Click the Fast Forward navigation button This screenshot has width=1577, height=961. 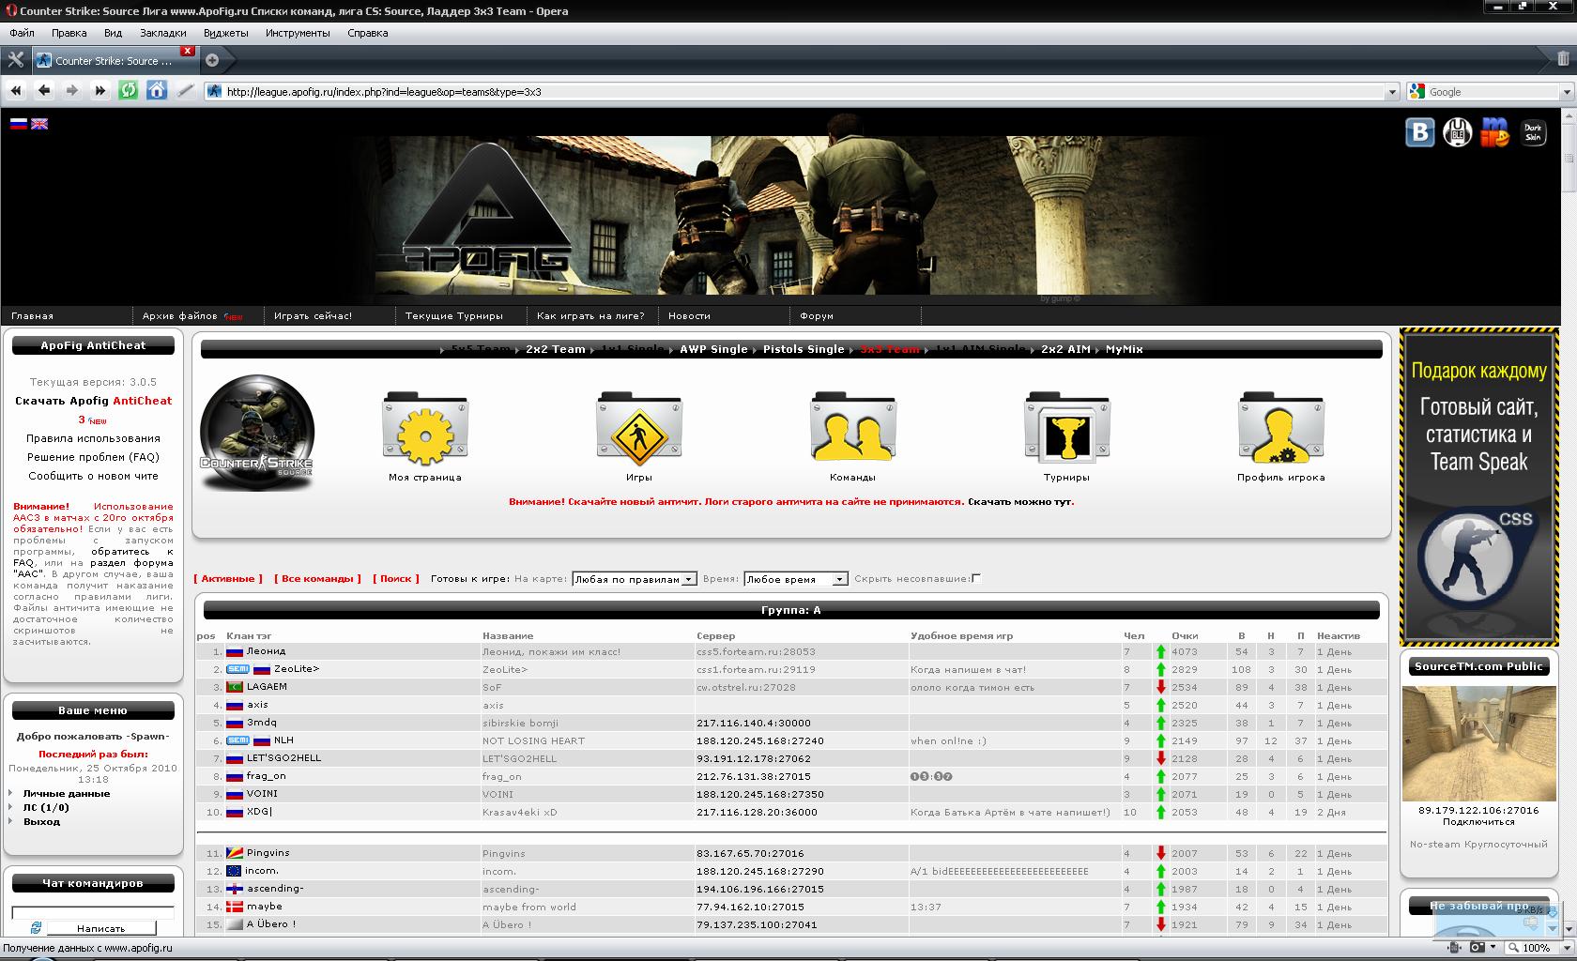click(100, 90)
